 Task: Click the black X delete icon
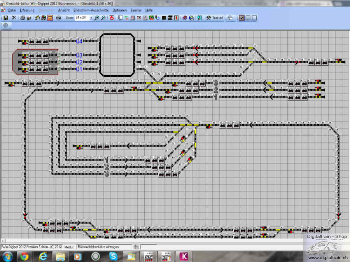tap(14, 18)
